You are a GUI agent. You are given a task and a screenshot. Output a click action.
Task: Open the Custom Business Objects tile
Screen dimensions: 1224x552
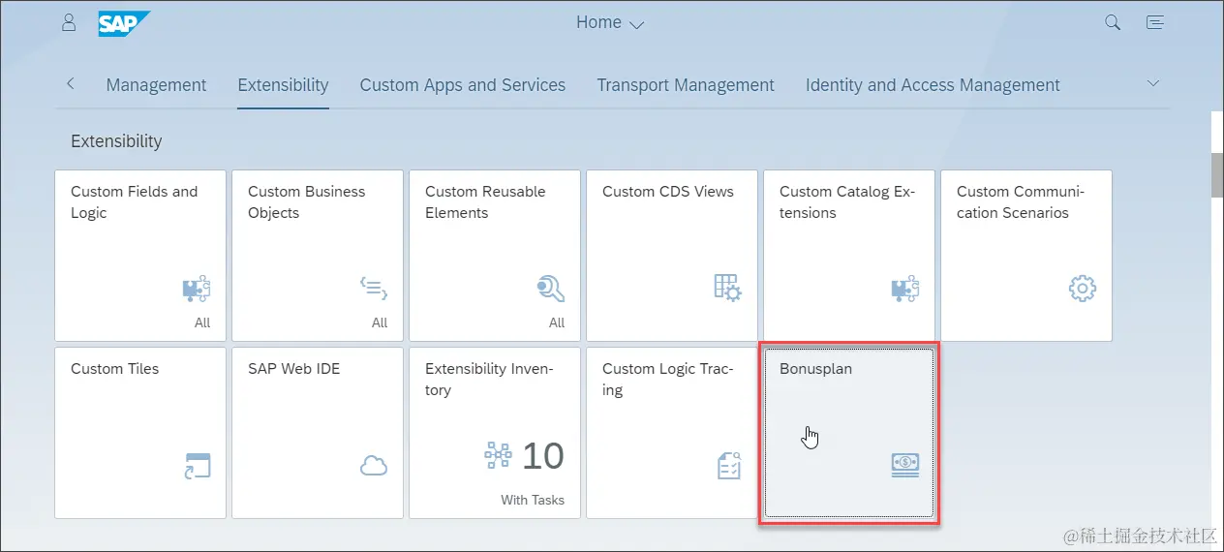click(318, 256)
